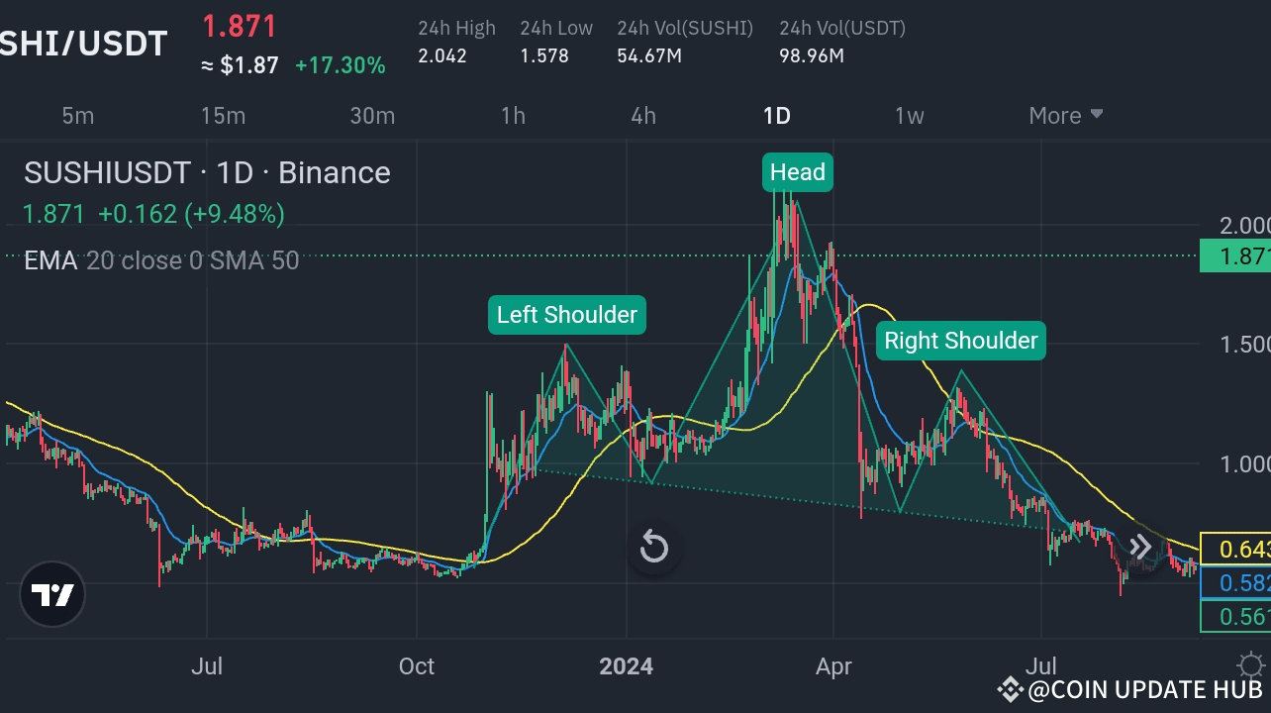Switch to the 4h timeframe

point(643,116)
